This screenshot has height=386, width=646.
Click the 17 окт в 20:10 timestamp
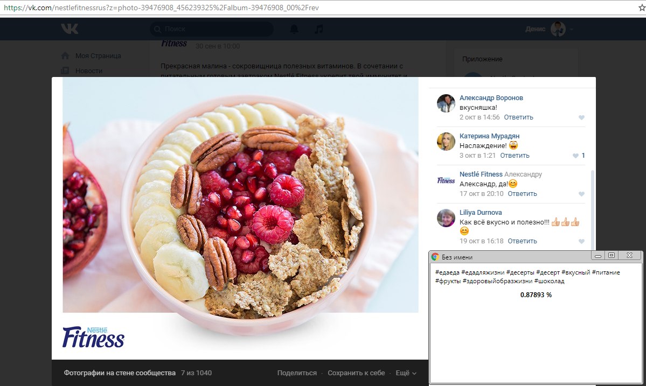[481, 194]
